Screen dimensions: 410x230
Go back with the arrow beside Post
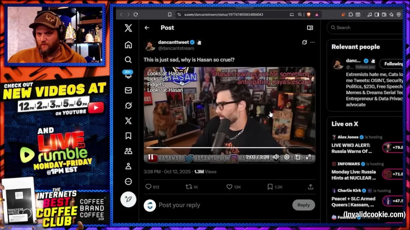(x=147, y=28)
